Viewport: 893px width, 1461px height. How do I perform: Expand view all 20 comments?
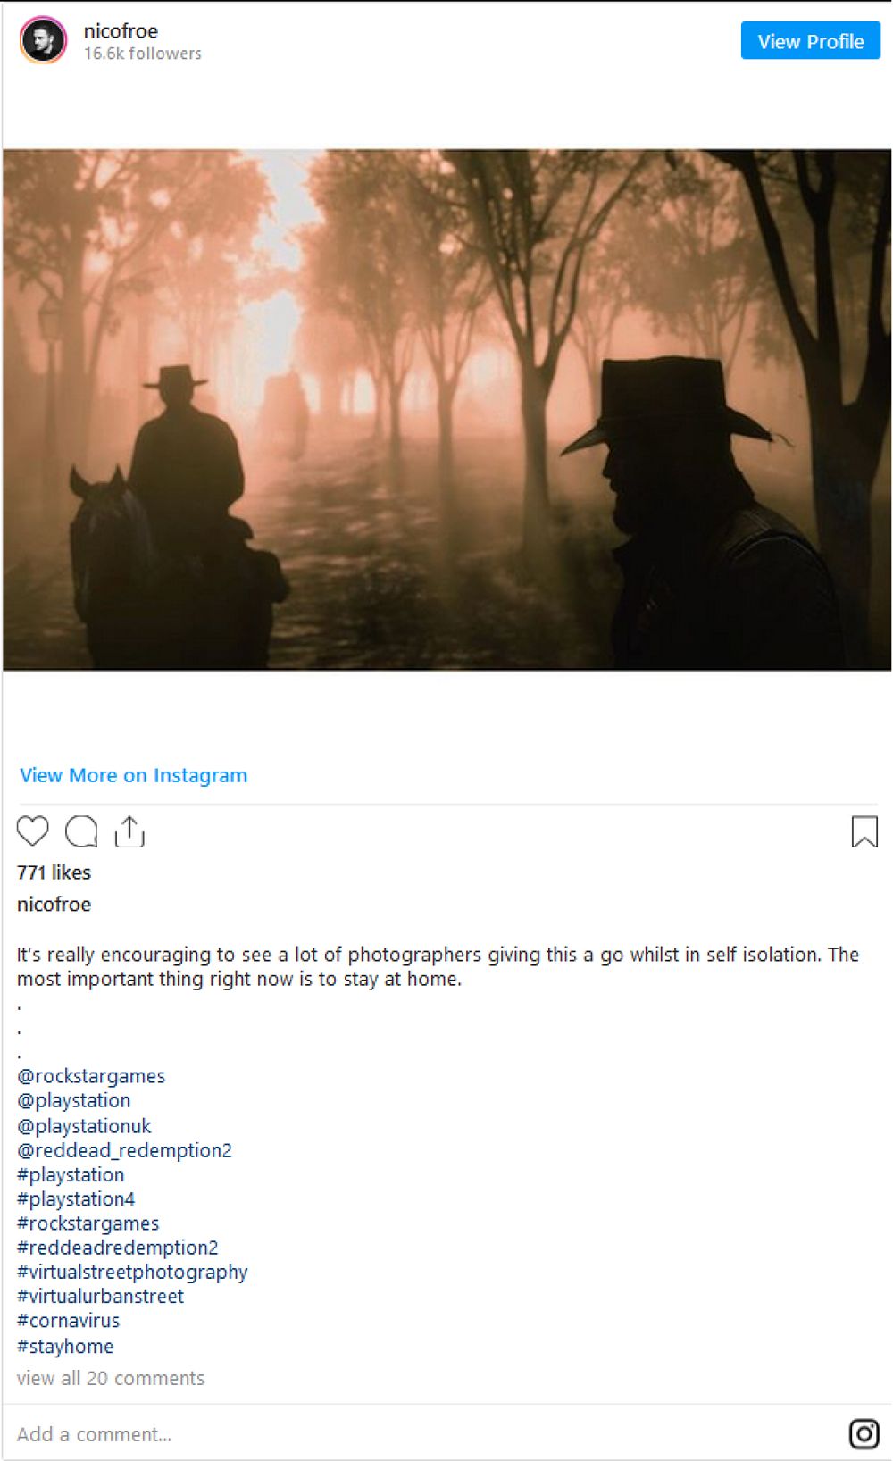(x=111, y=1378)
